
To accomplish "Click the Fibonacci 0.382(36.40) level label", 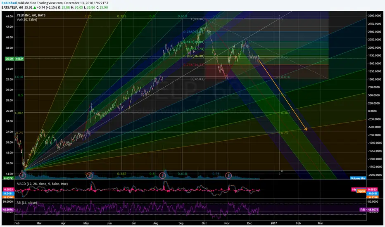I will coord(194,56).
